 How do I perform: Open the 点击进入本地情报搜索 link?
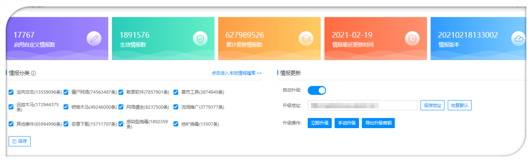pos(237,73)
